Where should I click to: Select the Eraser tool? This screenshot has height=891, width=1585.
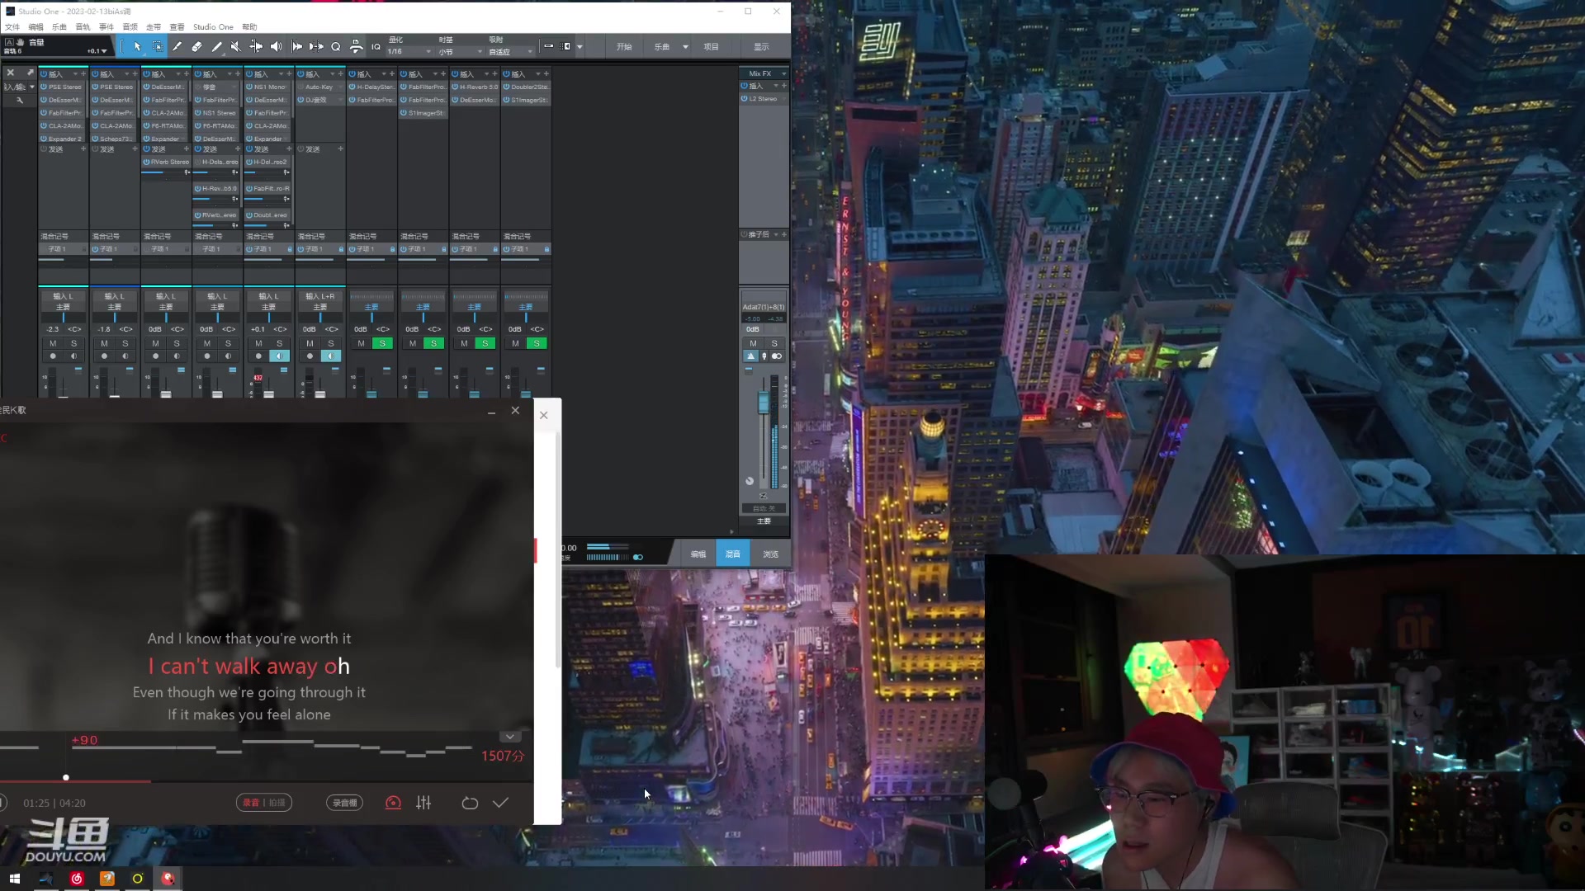coord(196,47)
